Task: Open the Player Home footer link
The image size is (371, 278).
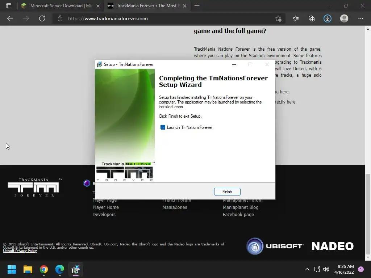Action: click(x=105, y=207)
